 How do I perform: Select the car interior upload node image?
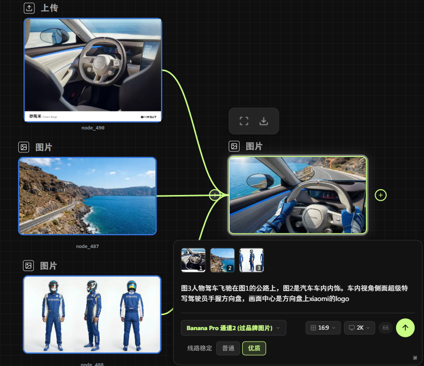click(x=93, y=70)
